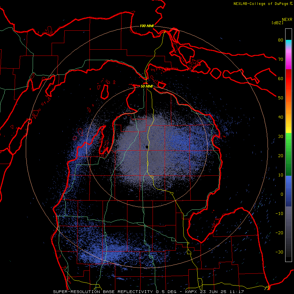Select the 60 value on the dBZ scale

pyautogui.click(x=281, y=78)
